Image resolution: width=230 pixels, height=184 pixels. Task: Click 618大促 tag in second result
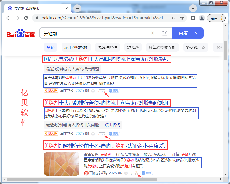pos(51,133)
